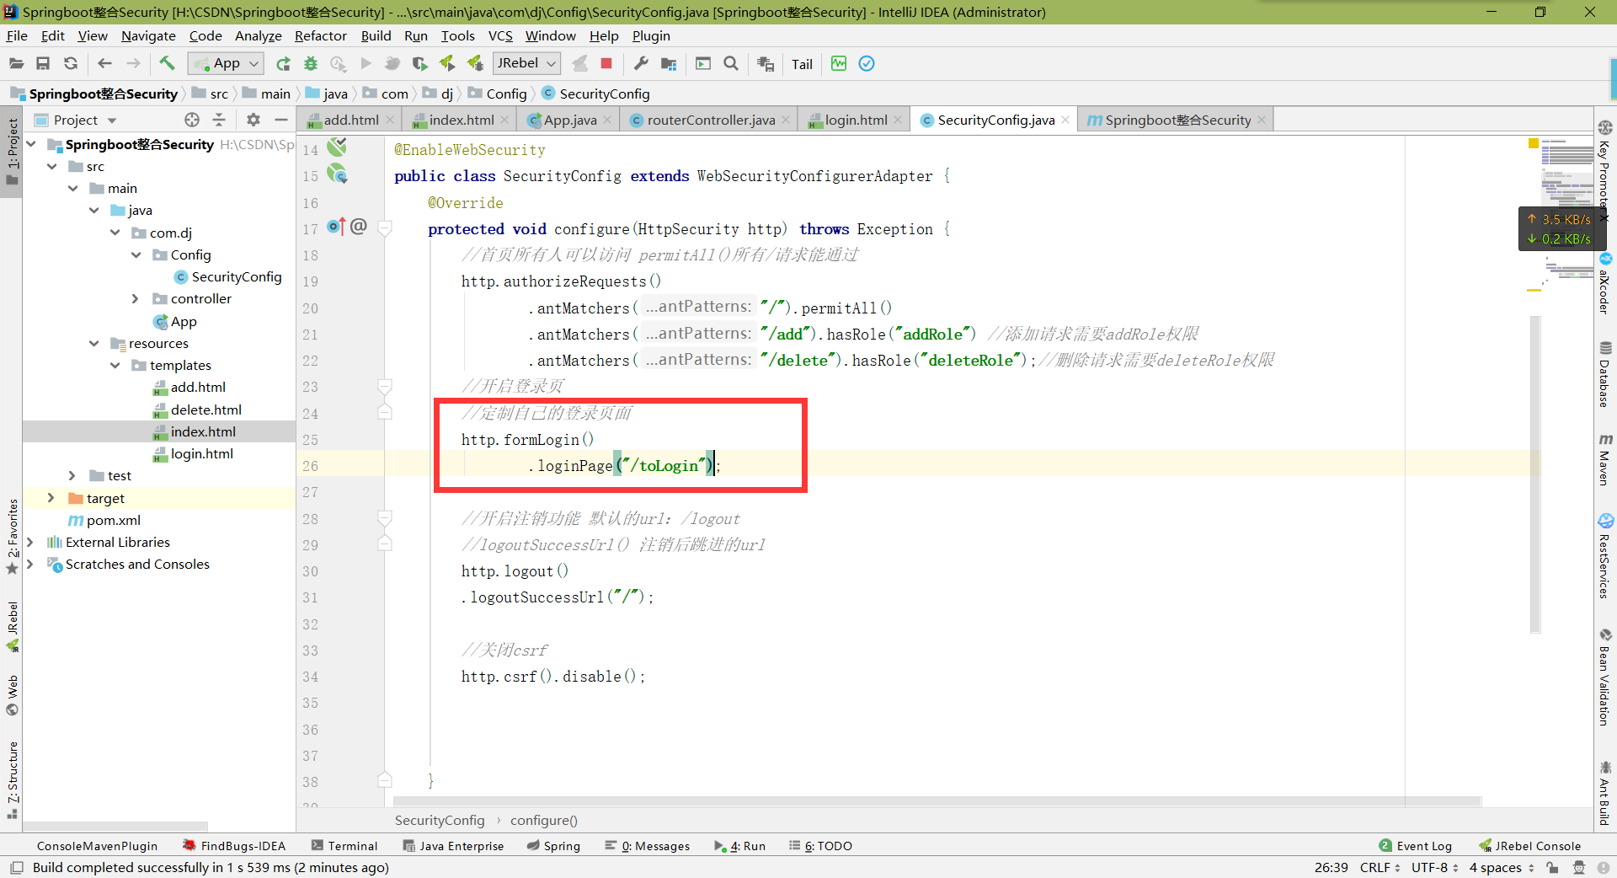Click the Tail toolbar button

tap(802, 64)
